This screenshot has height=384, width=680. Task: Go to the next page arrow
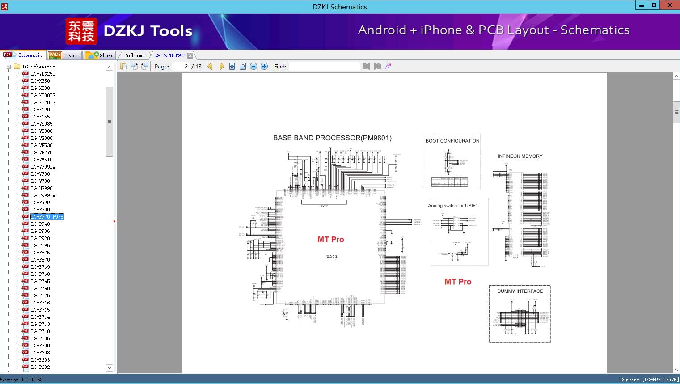click(221, 66)
